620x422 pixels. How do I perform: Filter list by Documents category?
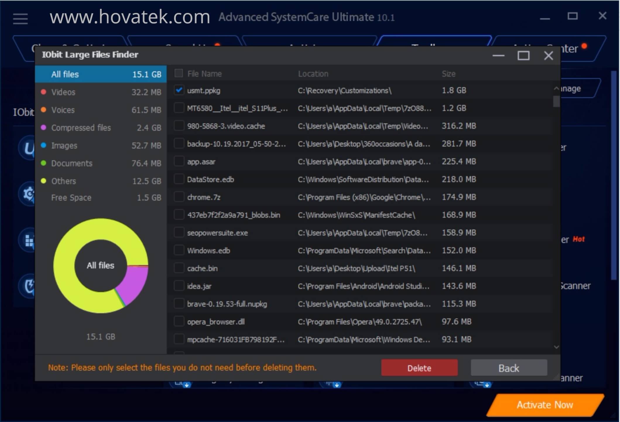tap(101, 163)
